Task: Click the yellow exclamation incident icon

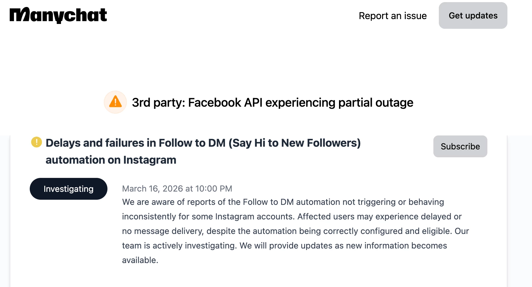Action: coord(36,142)
